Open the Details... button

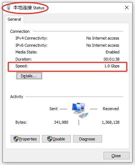[x=29, y=76]
